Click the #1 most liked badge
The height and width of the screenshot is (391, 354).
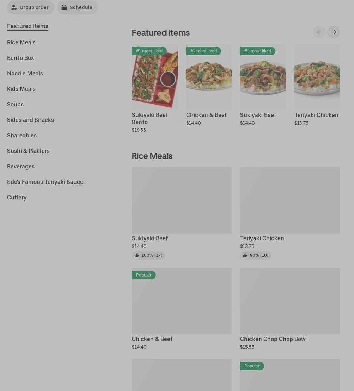coord(149,51)
